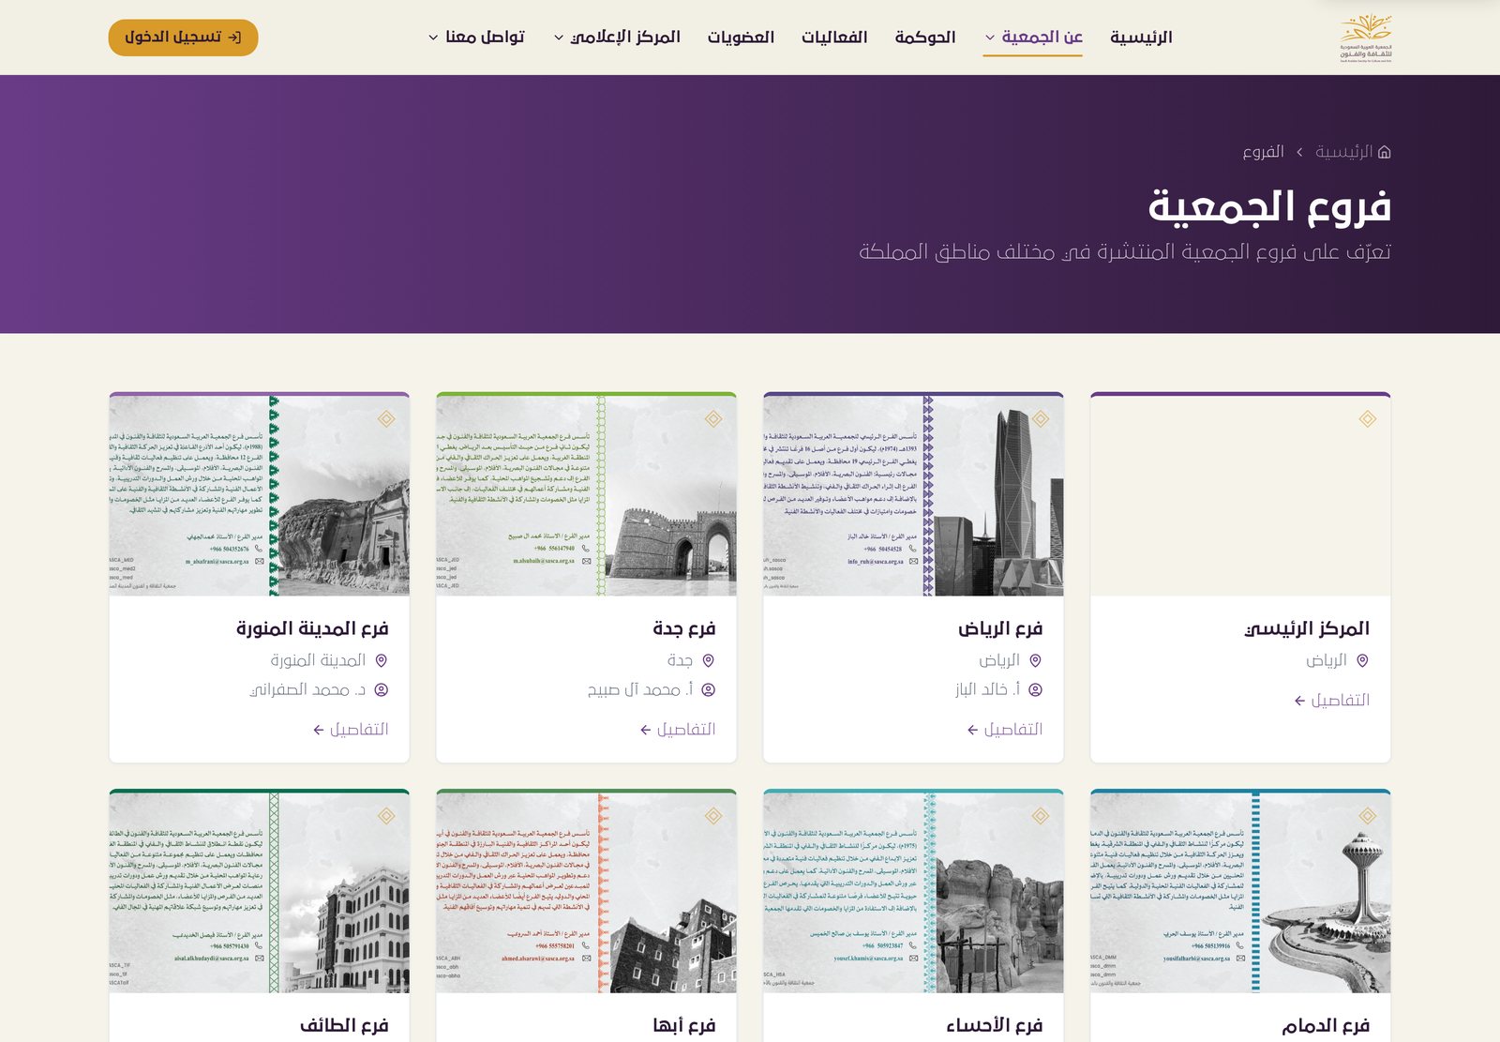Click the فرع الأحساء card title
Viewport: 1500px width, 1042px height.
(995, 1025)
